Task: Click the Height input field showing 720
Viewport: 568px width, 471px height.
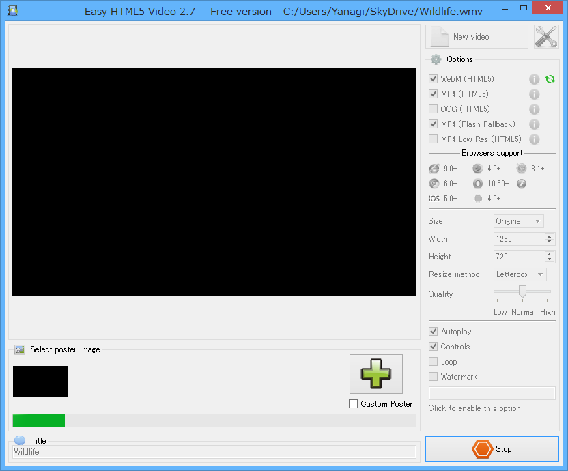Action: coord(519,257)
